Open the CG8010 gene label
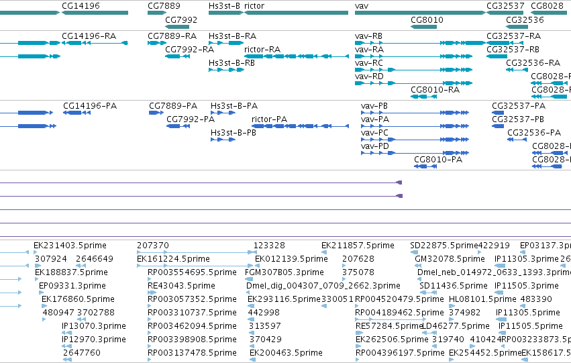 click(427, 20)
